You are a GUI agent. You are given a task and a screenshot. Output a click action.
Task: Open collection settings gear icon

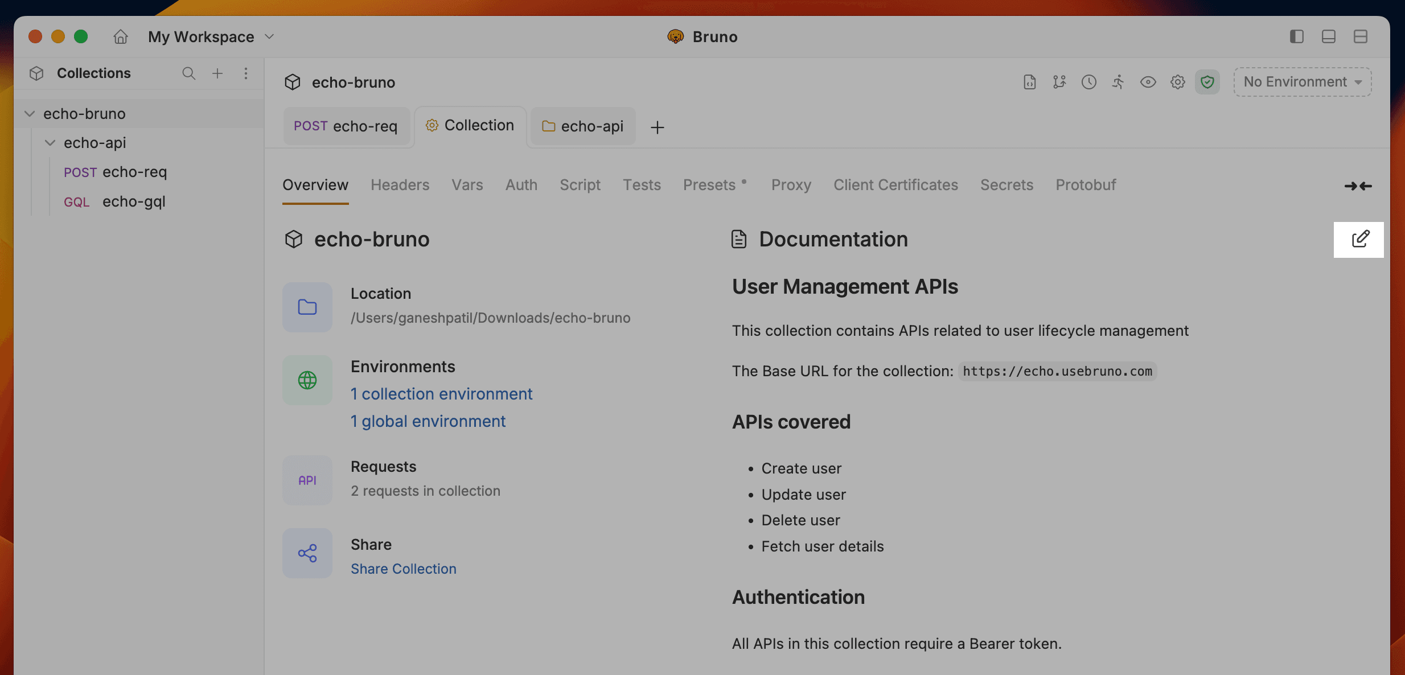point(1177,83)
